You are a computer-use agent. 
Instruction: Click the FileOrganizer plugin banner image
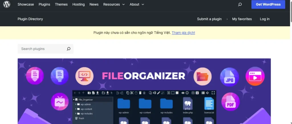(x=144, y=91)
